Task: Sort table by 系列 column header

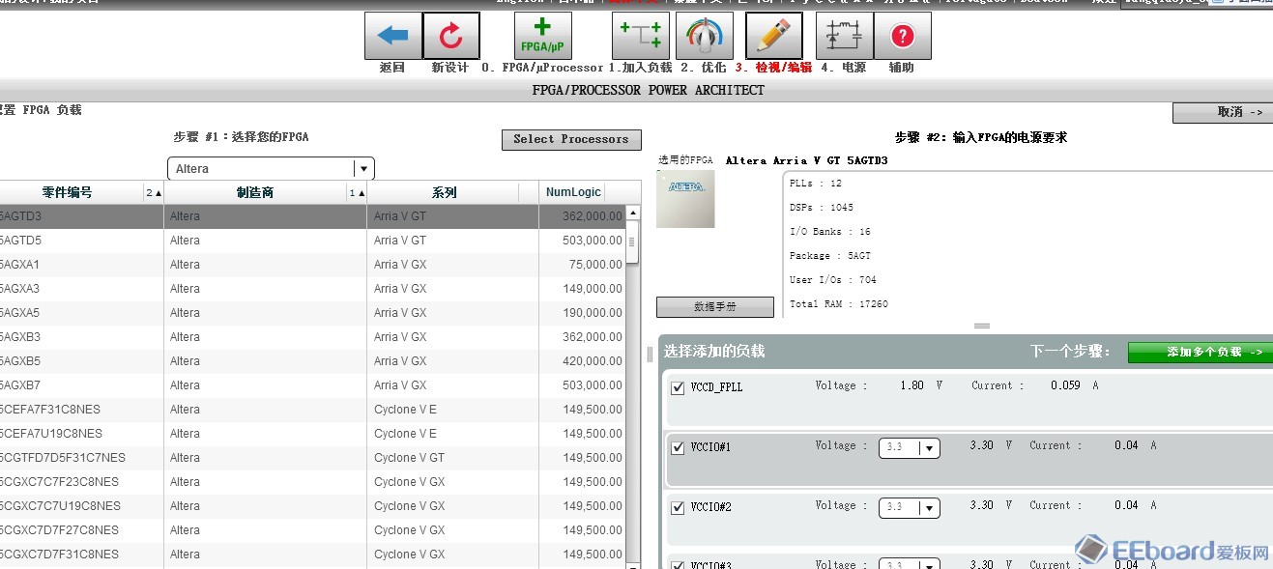Action: pyautogui.click(x=444, y=192)
